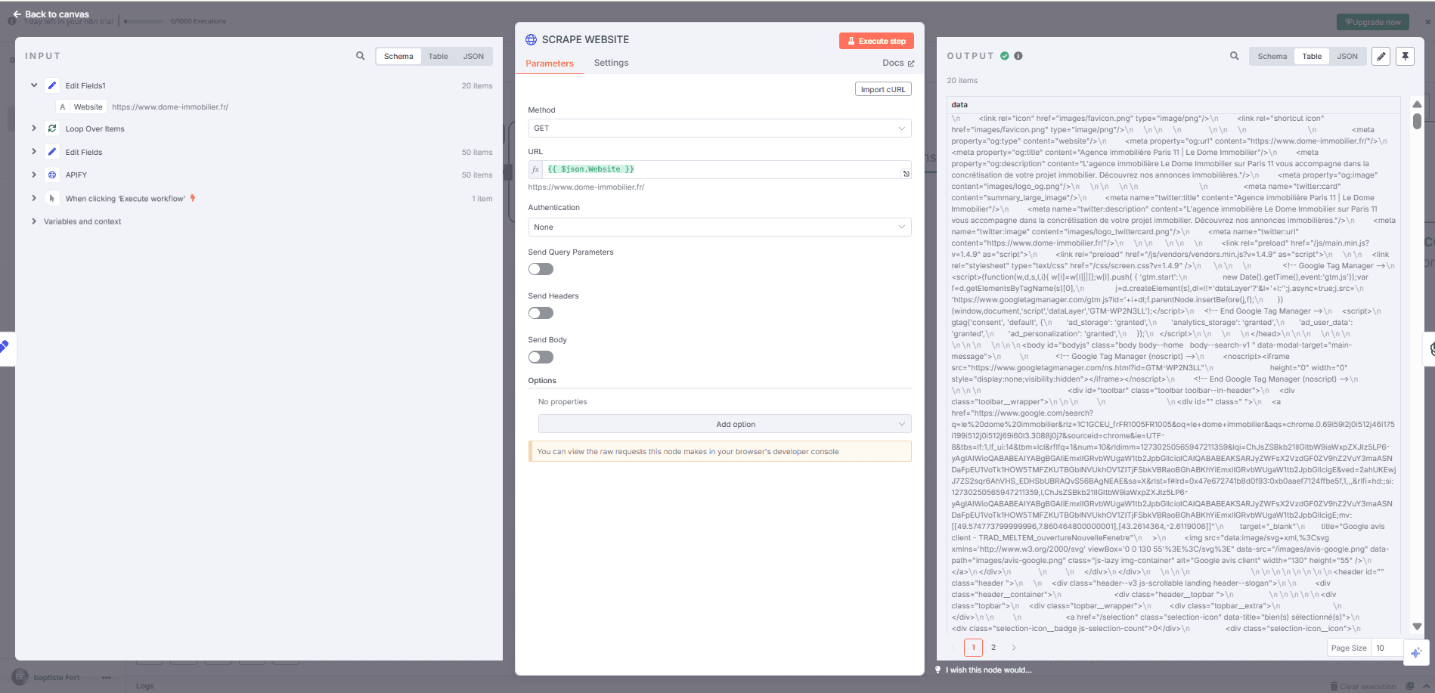Toggle Send Query Parameters switch
1435x693 pixels.
[541, 269]
